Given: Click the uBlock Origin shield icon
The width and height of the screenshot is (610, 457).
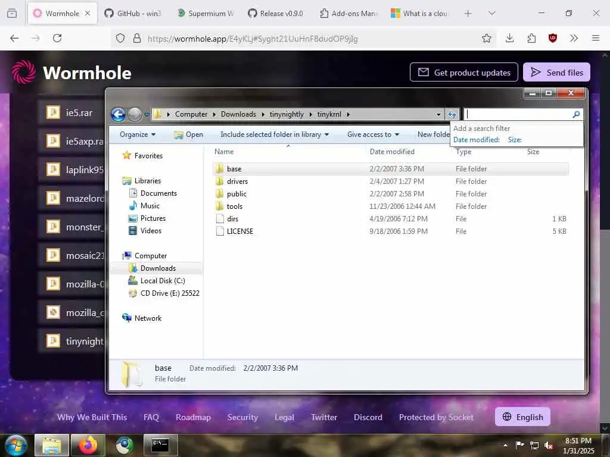Looking at the screenshot, I should (x=552, y=38).
